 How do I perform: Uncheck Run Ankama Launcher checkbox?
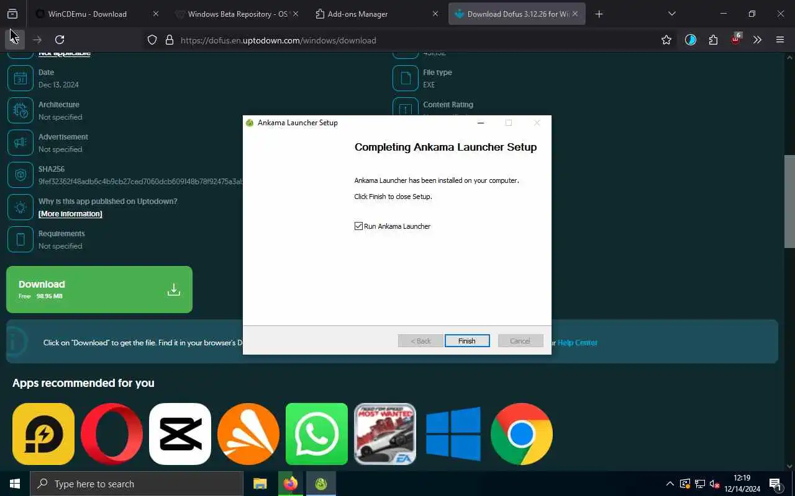point(358,226)
